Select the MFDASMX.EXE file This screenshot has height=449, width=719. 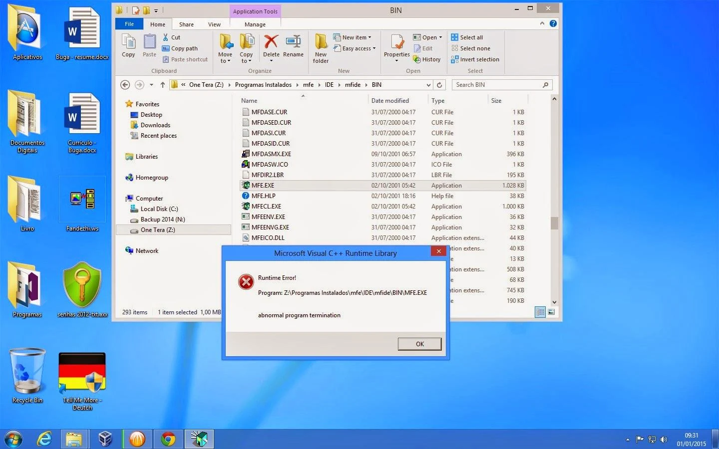pyautogui.click(x=383, y=154)
